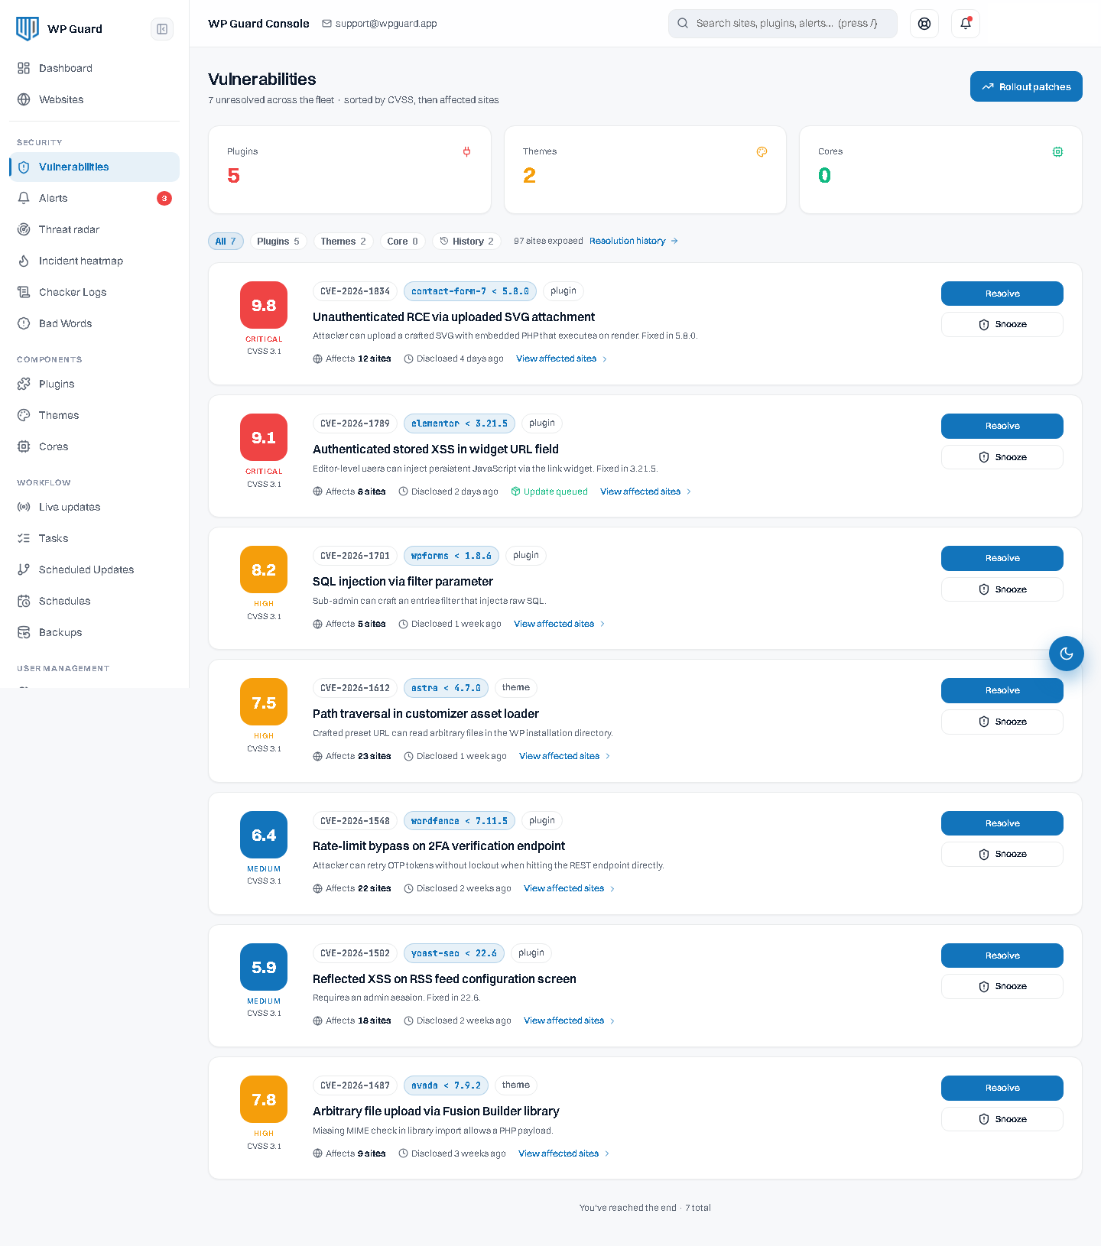Resolve the avada arbitrary file upload vulnerability

pos(1002,1088)
